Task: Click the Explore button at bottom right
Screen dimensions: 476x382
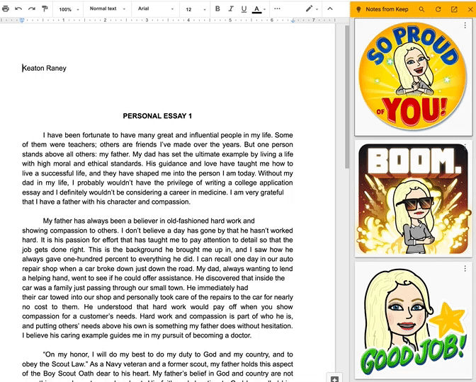Action: pyautogui.click(x=334, y=378)
